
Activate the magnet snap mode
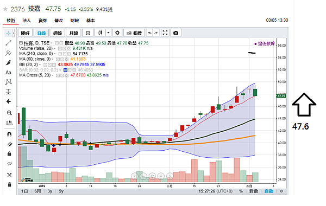coord(9,134)
